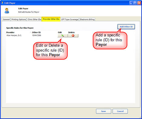Viewport: 142px width, 119px height.
Task: Click the Edit Payor user icon in header
Action: click(7, 11)
